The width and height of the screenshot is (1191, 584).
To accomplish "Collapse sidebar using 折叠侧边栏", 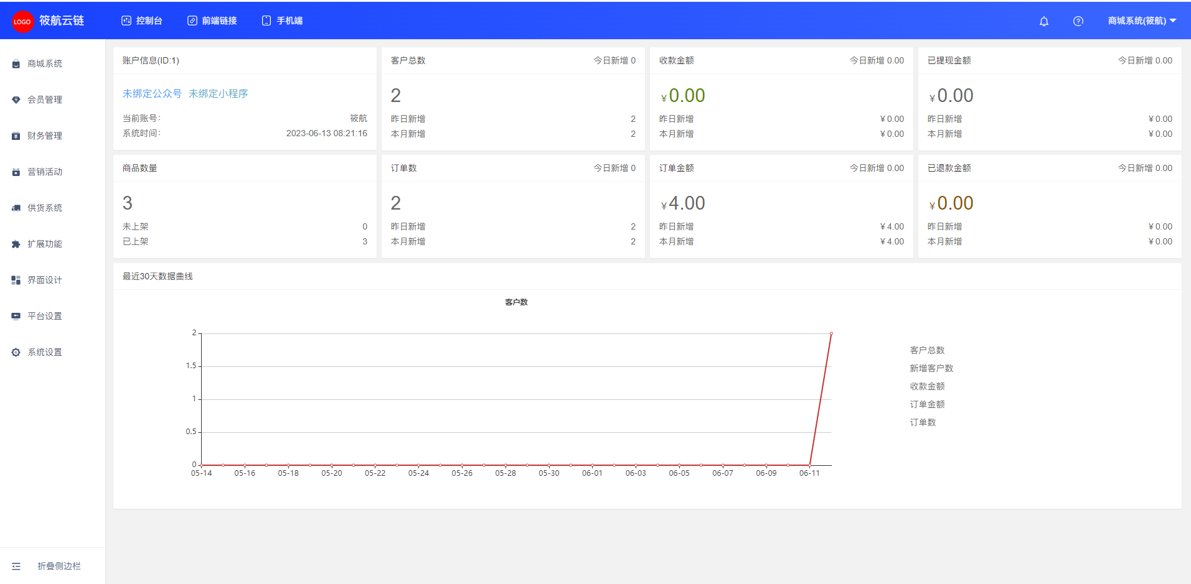I will click(59, 566).
